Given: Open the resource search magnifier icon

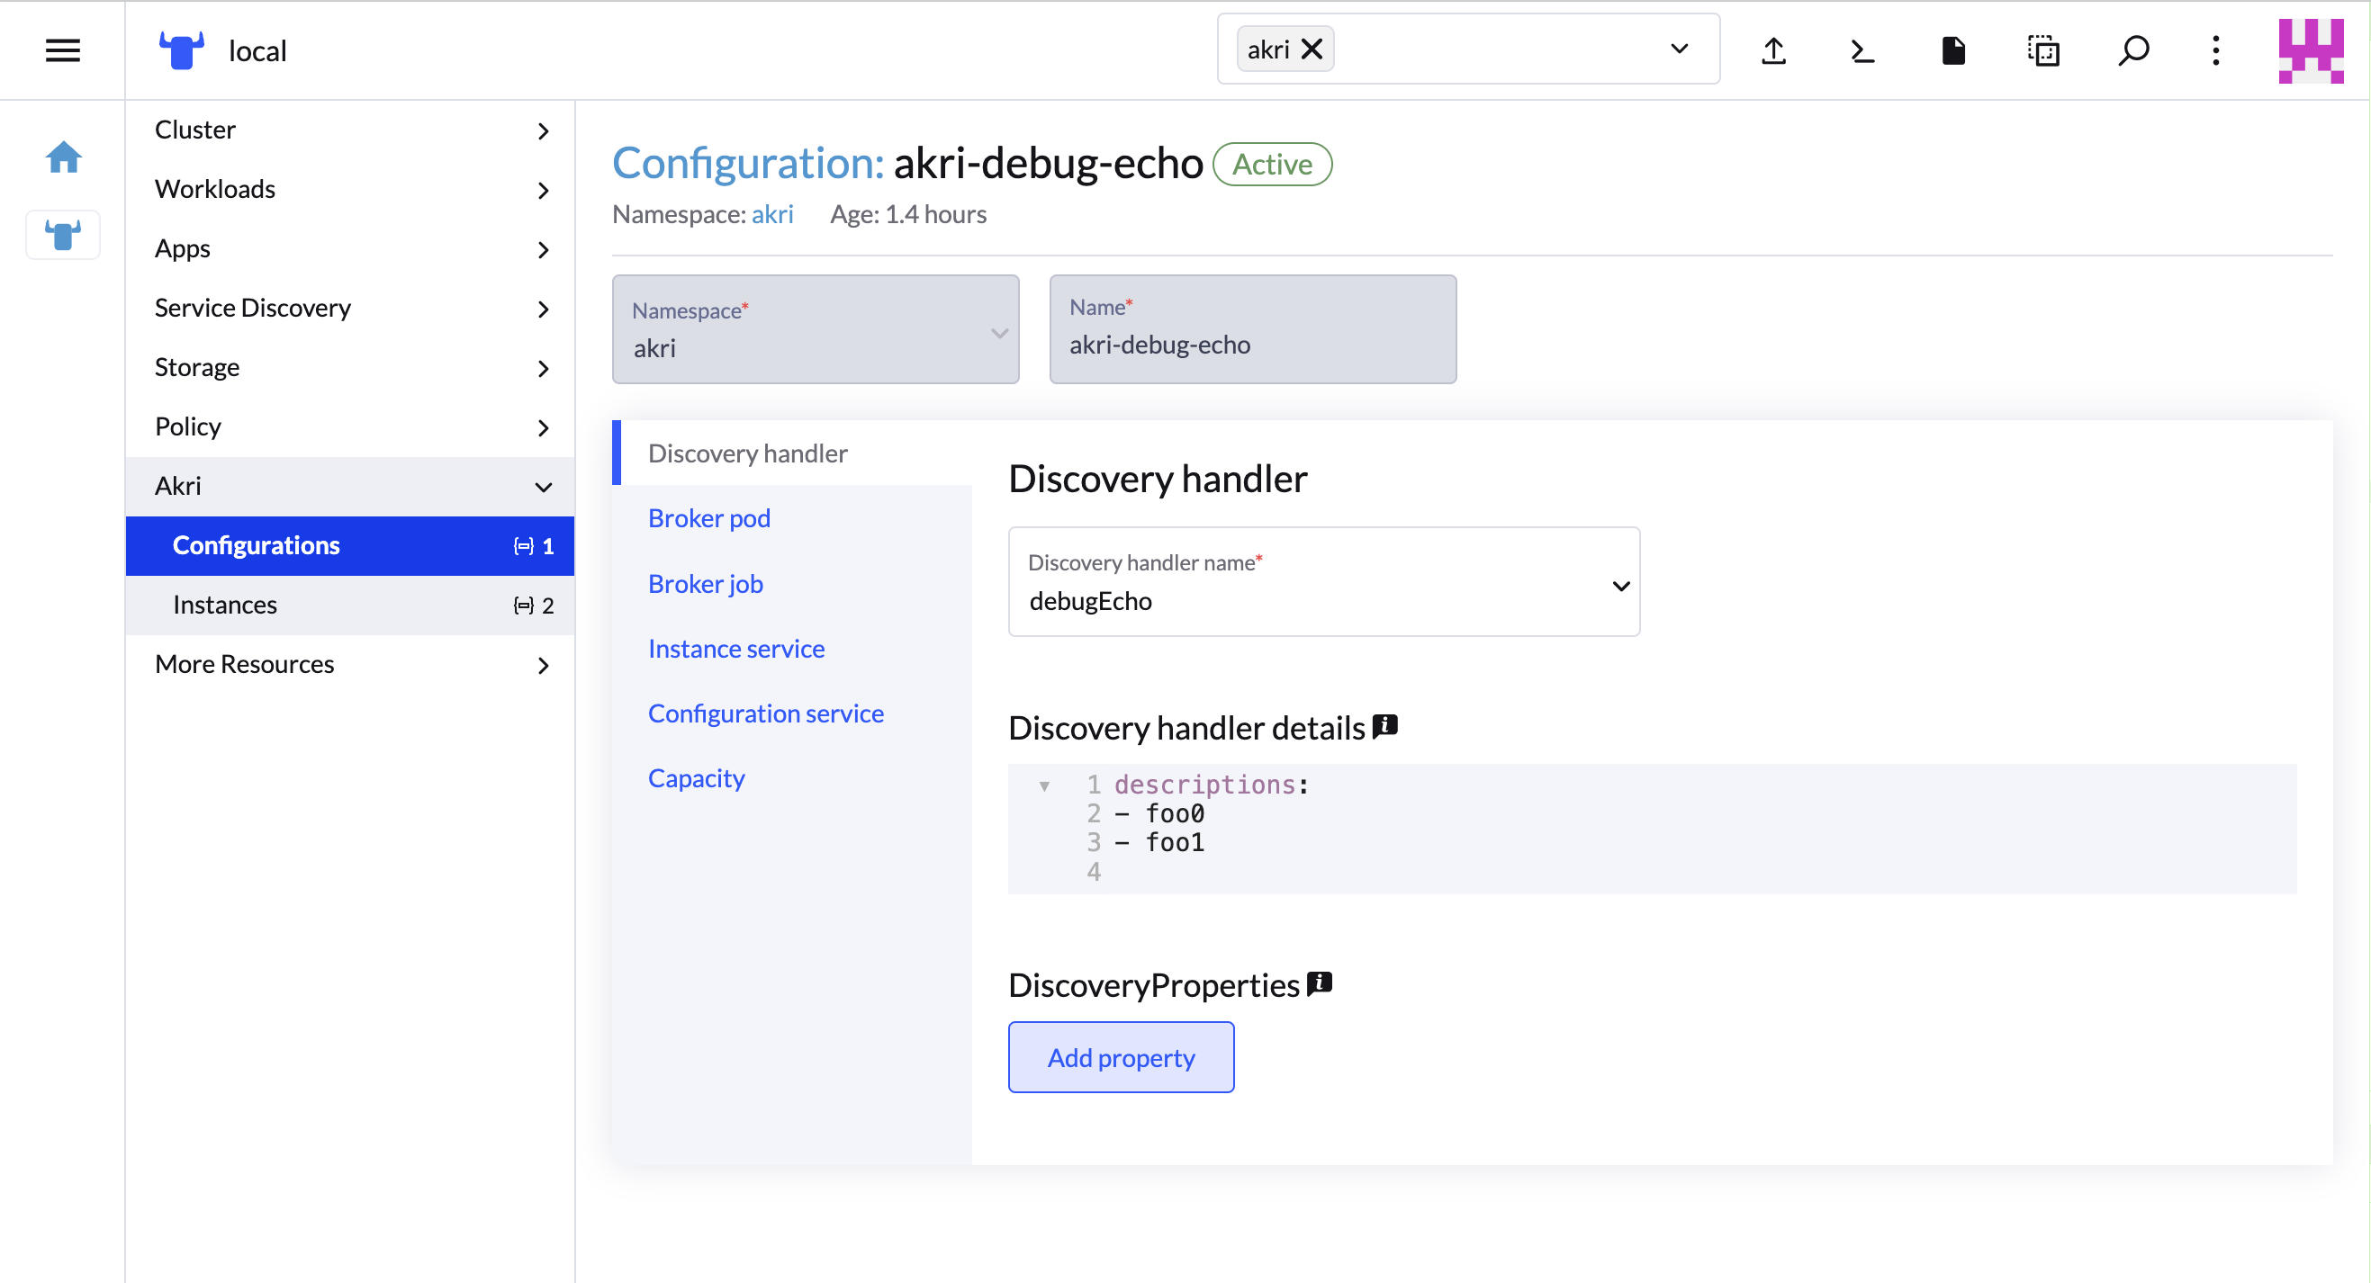Looking at the screenshot, I should [x=2132, y=50].
